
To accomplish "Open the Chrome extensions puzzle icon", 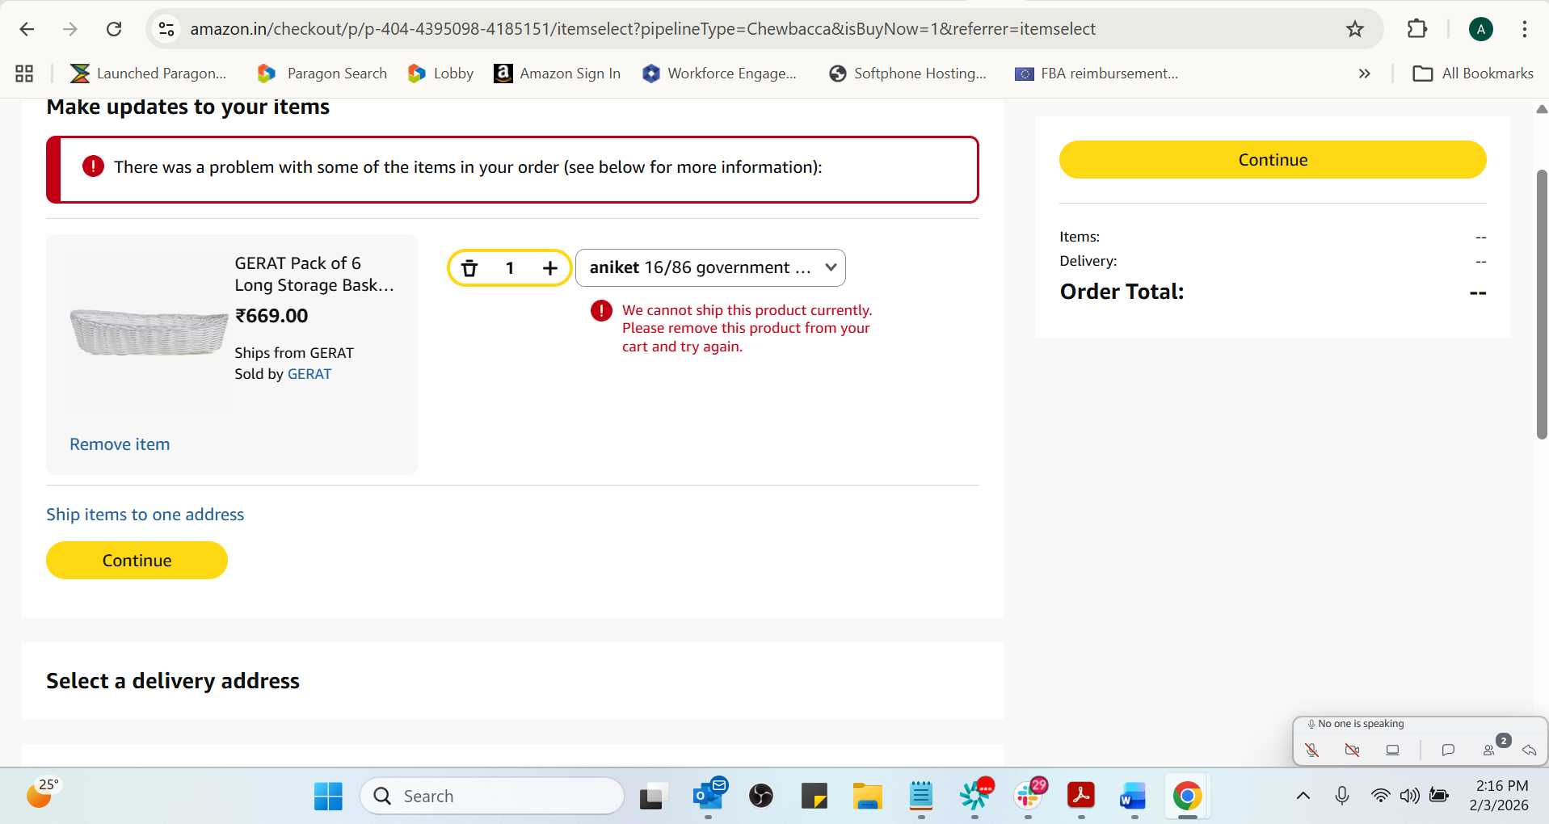I will point(1417,29).
